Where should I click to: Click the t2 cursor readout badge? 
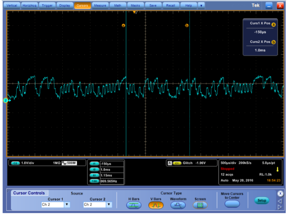click(94, 170)
